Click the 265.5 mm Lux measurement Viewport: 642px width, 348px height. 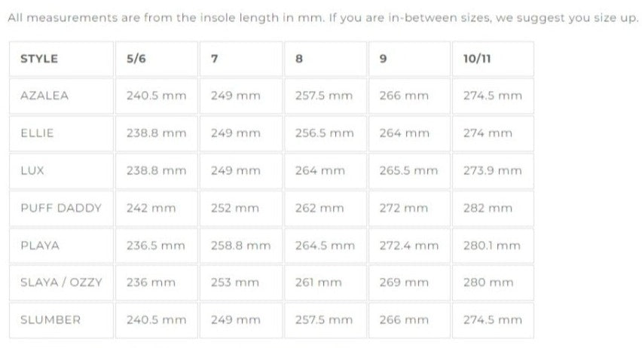(x=408, y=171)
